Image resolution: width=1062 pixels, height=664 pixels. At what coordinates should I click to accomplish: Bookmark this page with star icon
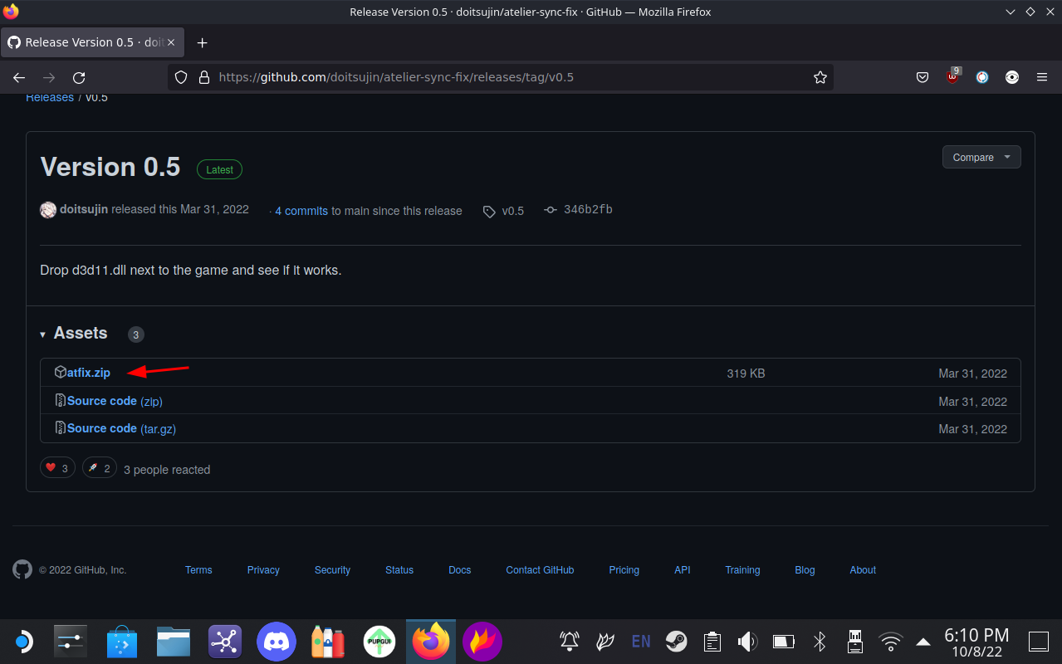tap(820, 77)
